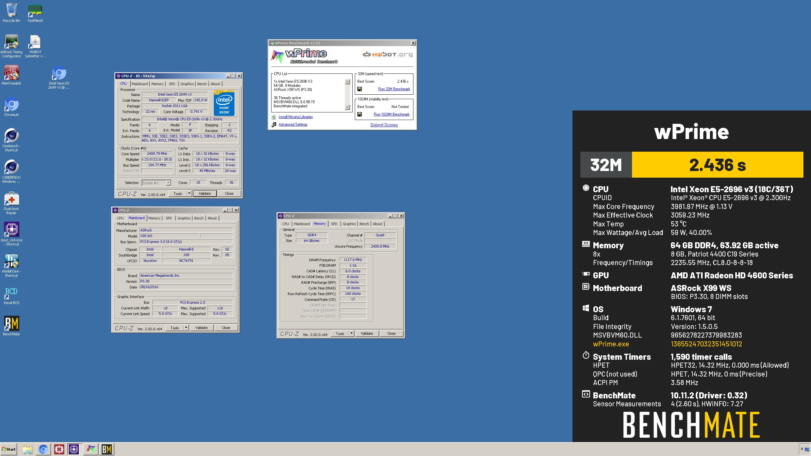
Task: Click Submit Scores in wPrime
Action: point(384,125)
